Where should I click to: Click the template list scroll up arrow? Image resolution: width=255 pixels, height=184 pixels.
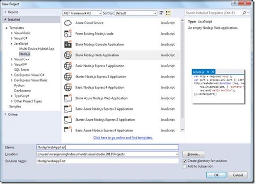(182, 20)
